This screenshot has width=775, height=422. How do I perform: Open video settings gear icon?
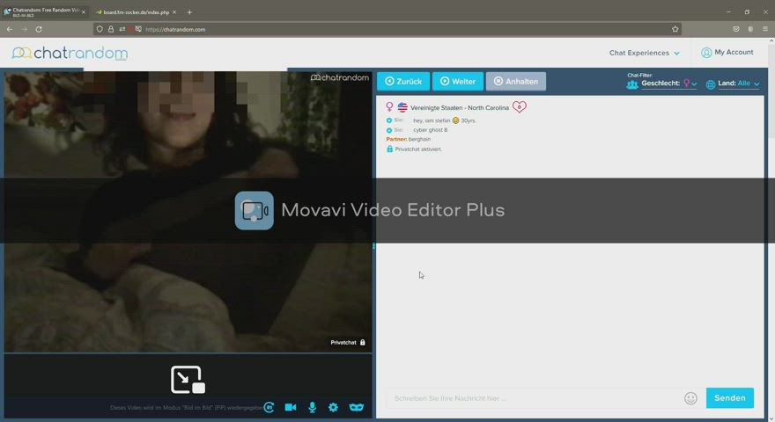pyautogui.click(x=333, y=407)
